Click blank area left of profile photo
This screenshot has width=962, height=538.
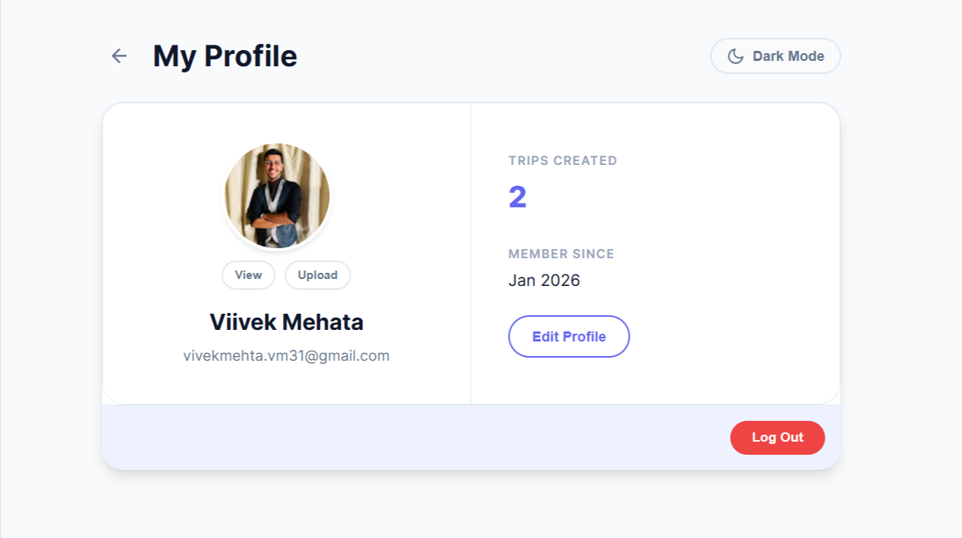[162, 196]
